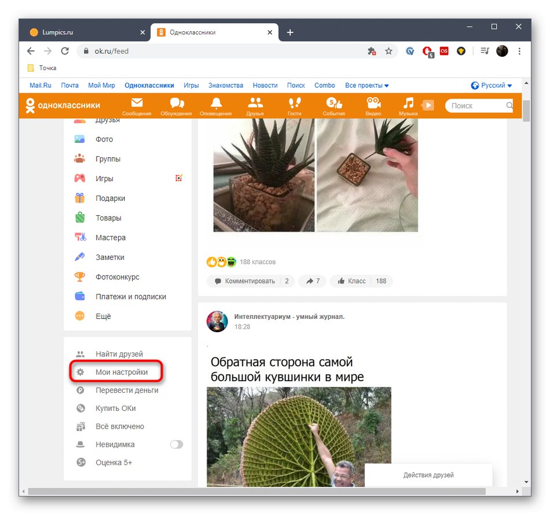Screen dimensions: 550x515
Task: Click the share arrow button showing 7
Action: 313,281
